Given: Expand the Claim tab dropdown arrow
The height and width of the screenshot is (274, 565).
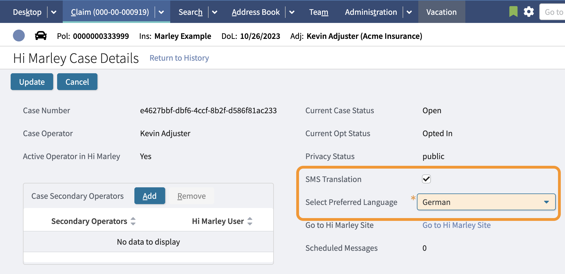Looking at the screenshot, I should click(161, 12).
